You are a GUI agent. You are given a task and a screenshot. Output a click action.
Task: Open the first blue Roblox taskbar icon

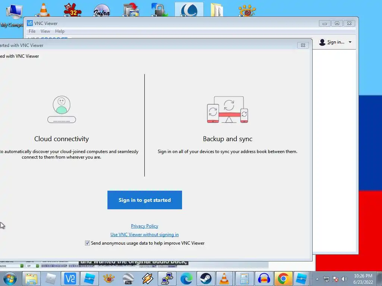tap(90, 279)
